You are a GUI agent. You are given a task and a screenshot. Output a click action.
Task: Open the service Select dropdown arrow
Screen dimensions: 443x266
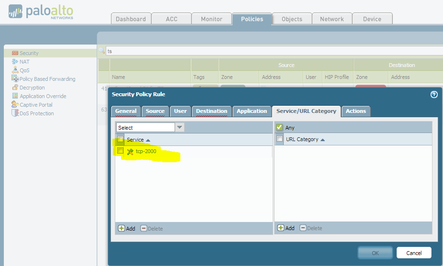coord(179,127)
